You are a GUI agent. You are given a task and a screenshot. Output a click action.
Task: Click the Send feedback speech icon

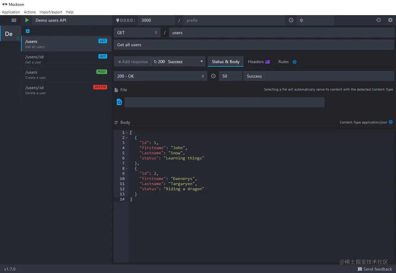pyautogui.click(x=360, y=269)
